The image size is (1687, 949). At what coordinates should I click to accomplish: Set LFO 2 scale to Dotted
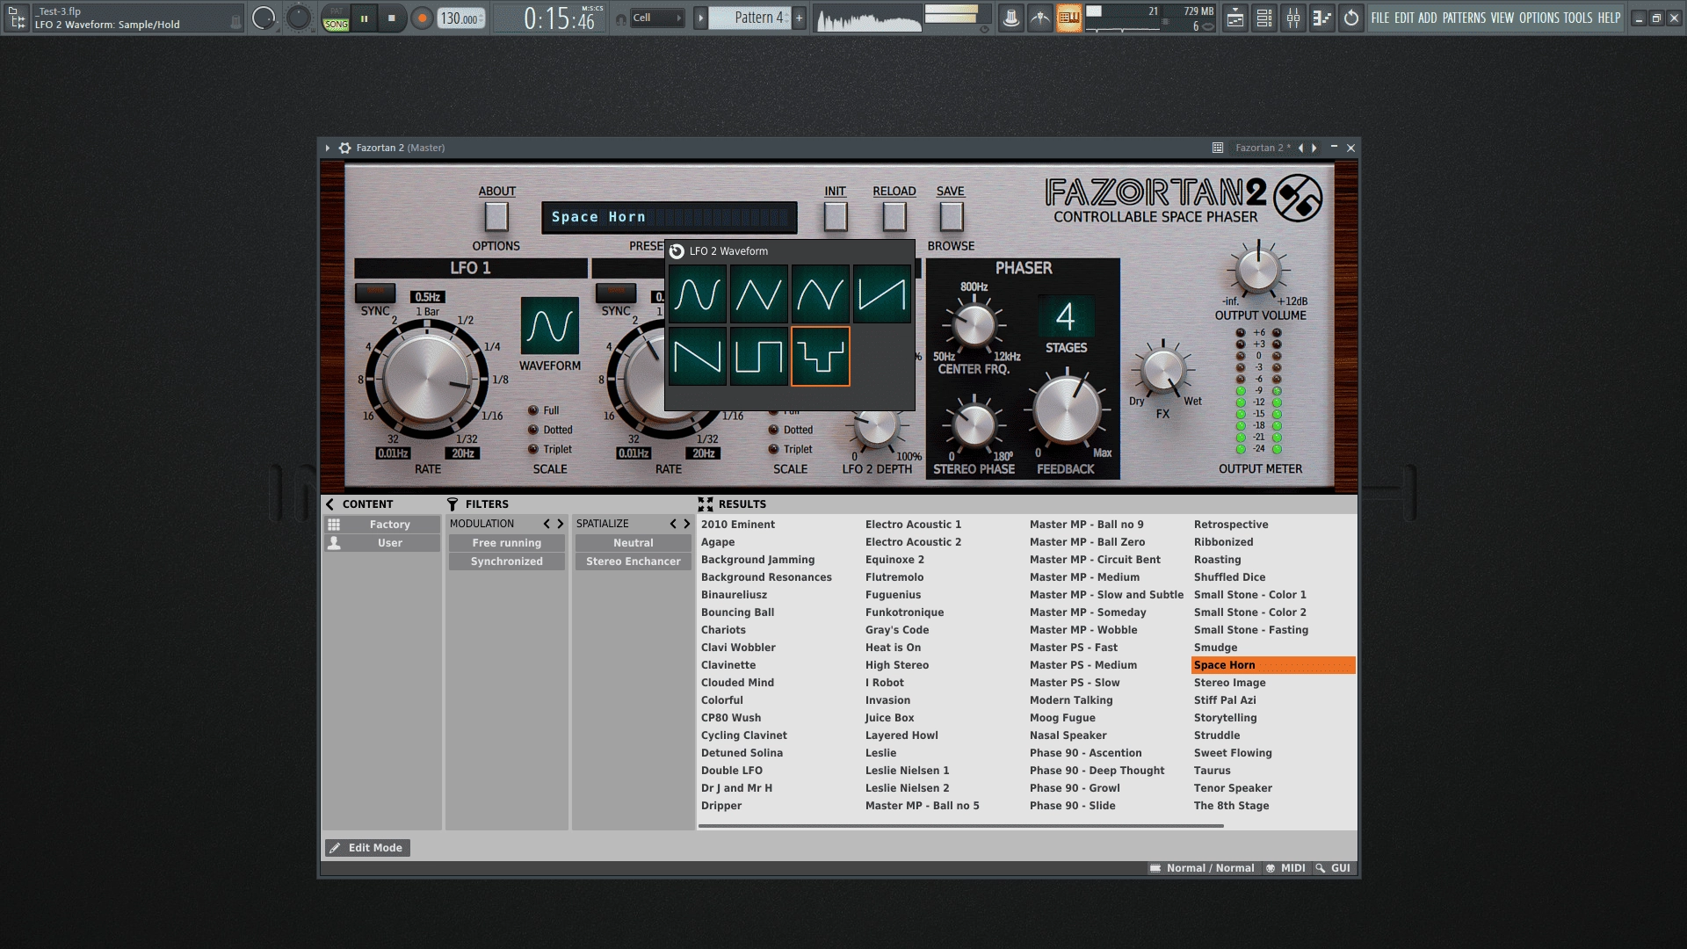[x=773, y=430]
